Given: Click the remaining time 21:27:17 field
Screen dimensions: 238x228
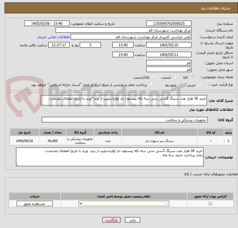Looking at the screenshot, I should 59,45.
